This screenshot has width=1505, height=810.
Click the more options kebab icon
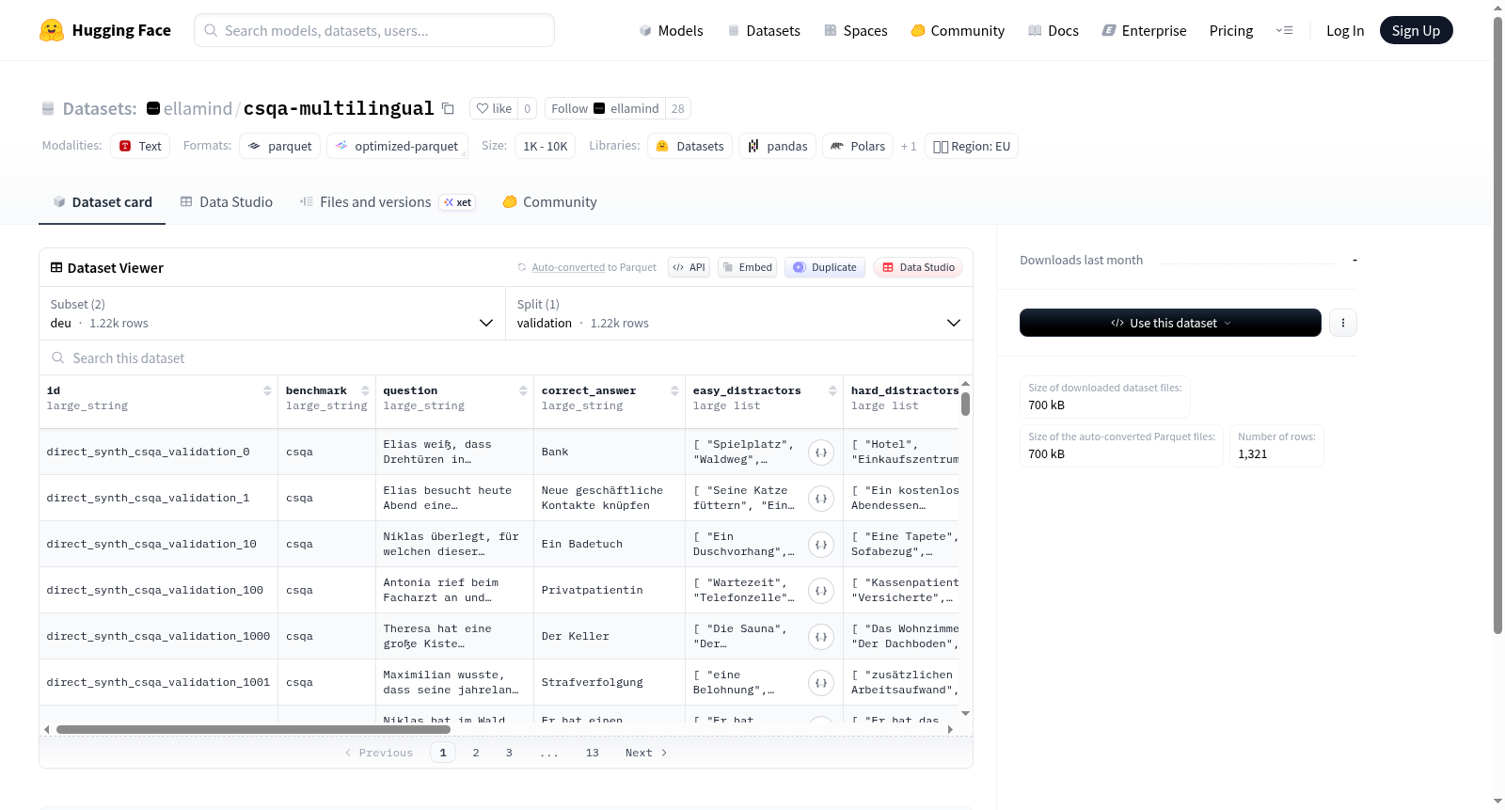1343,323
